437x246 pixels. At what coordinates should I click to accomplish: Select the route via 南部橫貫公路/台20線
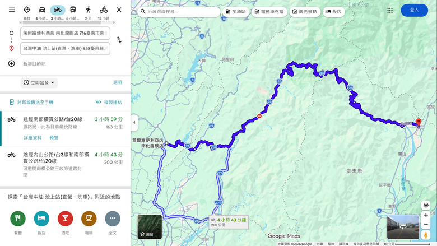65,128
